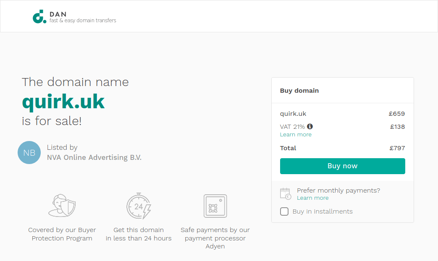Viewport: 438px width, 261px height.
Task: Click the Buyer Protection shield icon
Action: point(62,206)
